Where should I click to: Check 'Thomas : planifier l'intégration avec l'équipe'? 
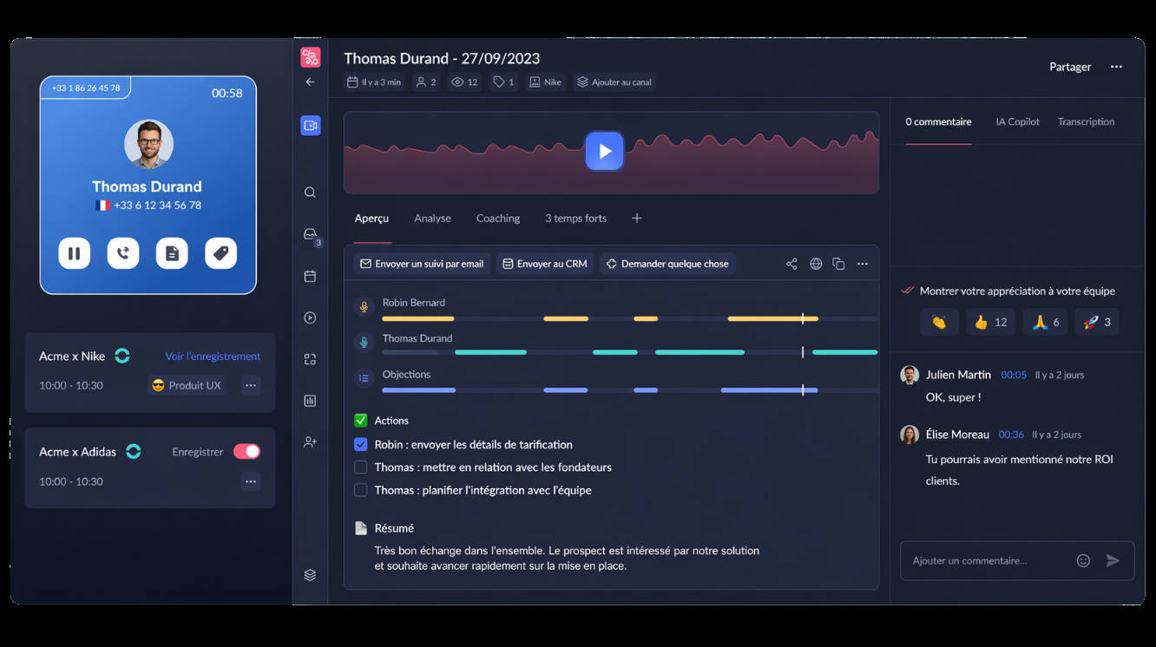[x=360, y=489]
